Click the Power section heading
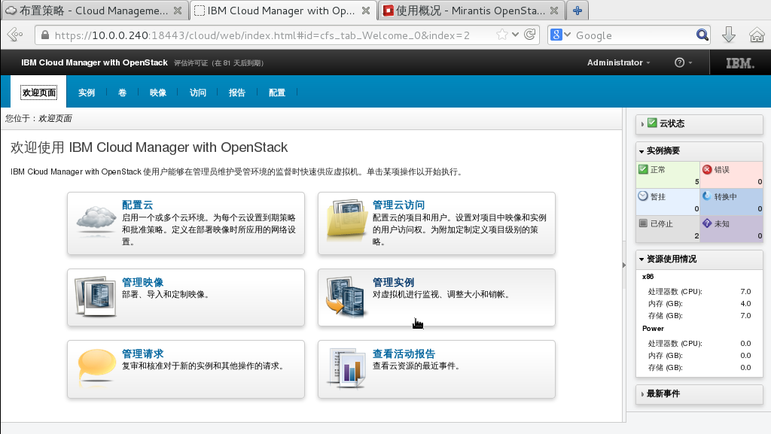The height and width of the screenshot is (434, 771). [x=653, y=329]
